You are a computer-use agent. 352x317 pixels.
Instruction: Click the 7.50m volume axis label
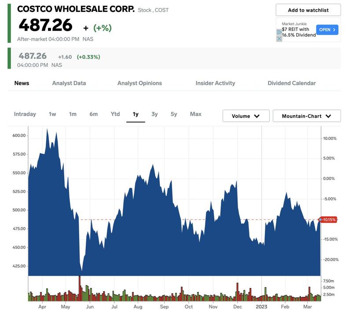pos(329,281)
